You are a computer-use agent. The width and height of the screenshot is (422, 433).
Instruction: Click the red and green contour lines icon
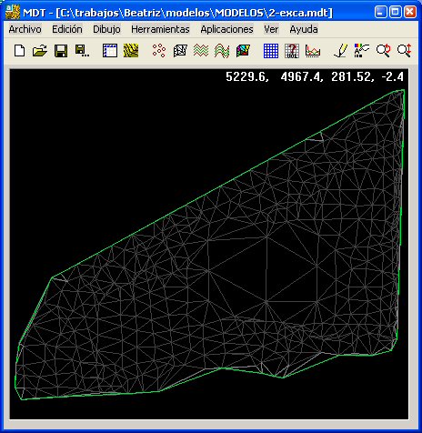click(201, 51)
